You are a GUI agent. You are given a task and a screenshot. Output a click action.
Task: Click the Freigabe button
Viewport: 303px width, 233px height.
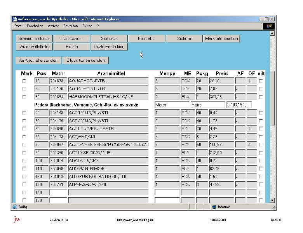pyautogui.click(x=146, y=38)
